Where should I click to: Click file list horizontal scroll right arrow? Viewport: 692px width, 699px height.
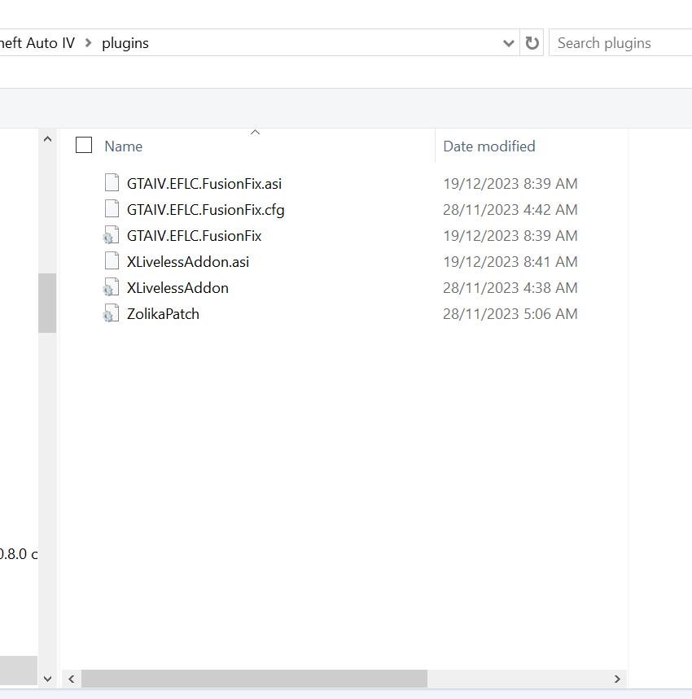click(x=617, y=679)
